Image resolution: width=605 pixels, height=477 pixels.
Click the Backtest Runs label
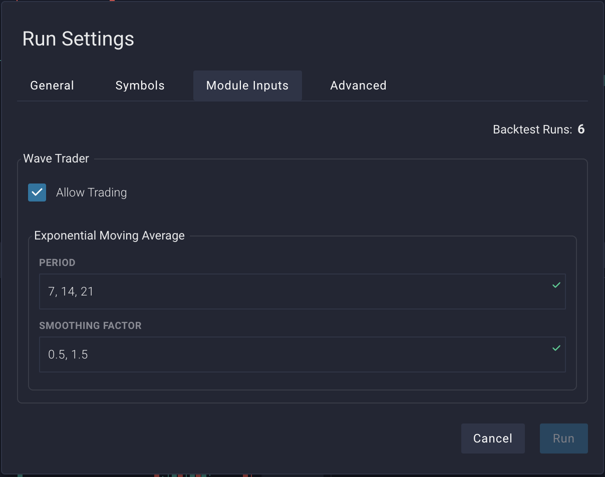532,129
